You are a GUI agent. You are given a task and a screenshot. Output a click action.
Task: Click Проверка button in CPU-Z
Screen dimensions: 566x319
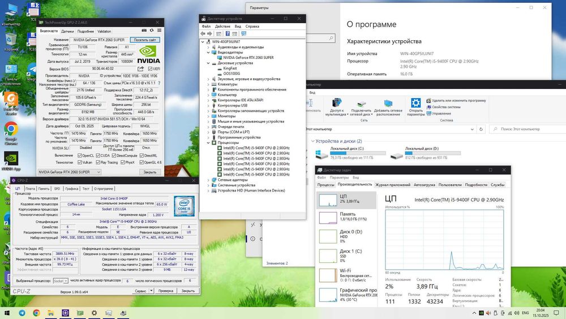click(x=166, y=291)
